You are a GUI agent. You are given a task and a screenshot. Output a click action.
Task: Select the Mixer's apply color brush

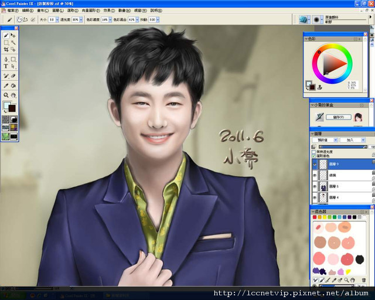tap(322, 280)
